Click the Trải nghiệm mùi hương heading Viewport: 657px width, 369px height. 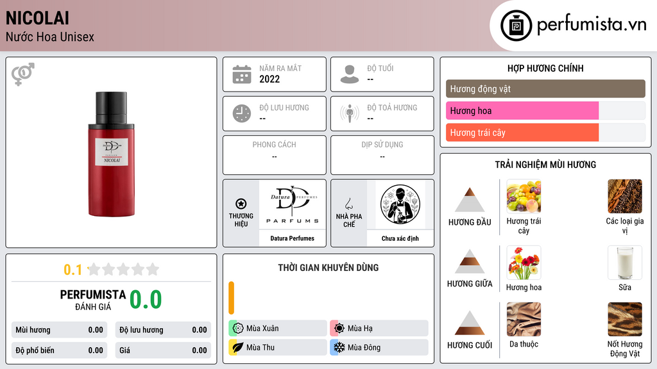coord(545,165)
